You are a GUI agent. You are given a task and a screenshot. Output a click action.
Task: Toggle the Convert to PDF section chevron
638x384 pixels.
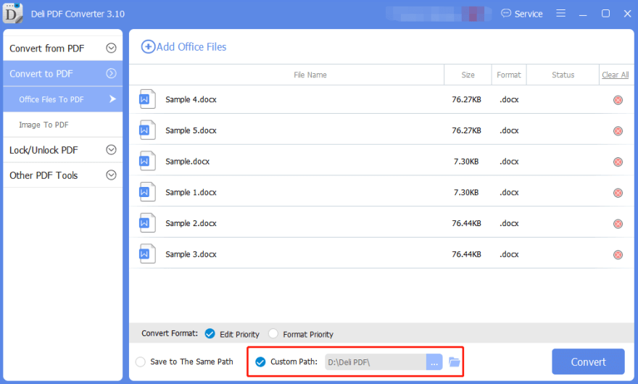111,73
